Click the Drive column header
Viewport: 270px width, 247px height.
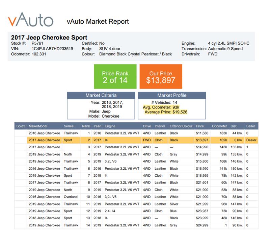[147, 126]
